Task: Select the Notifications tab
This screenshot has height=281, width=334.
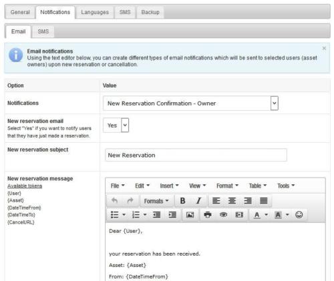Action: pos(55,12)
